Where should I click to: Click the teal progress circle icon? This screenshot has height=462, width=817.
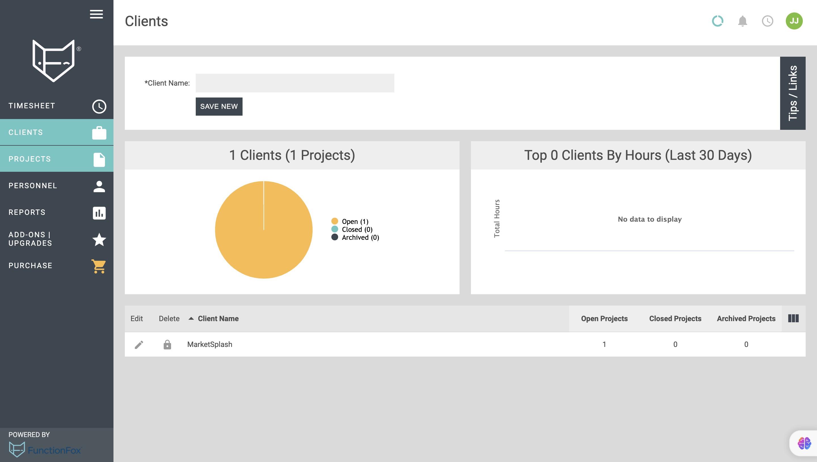717,21
